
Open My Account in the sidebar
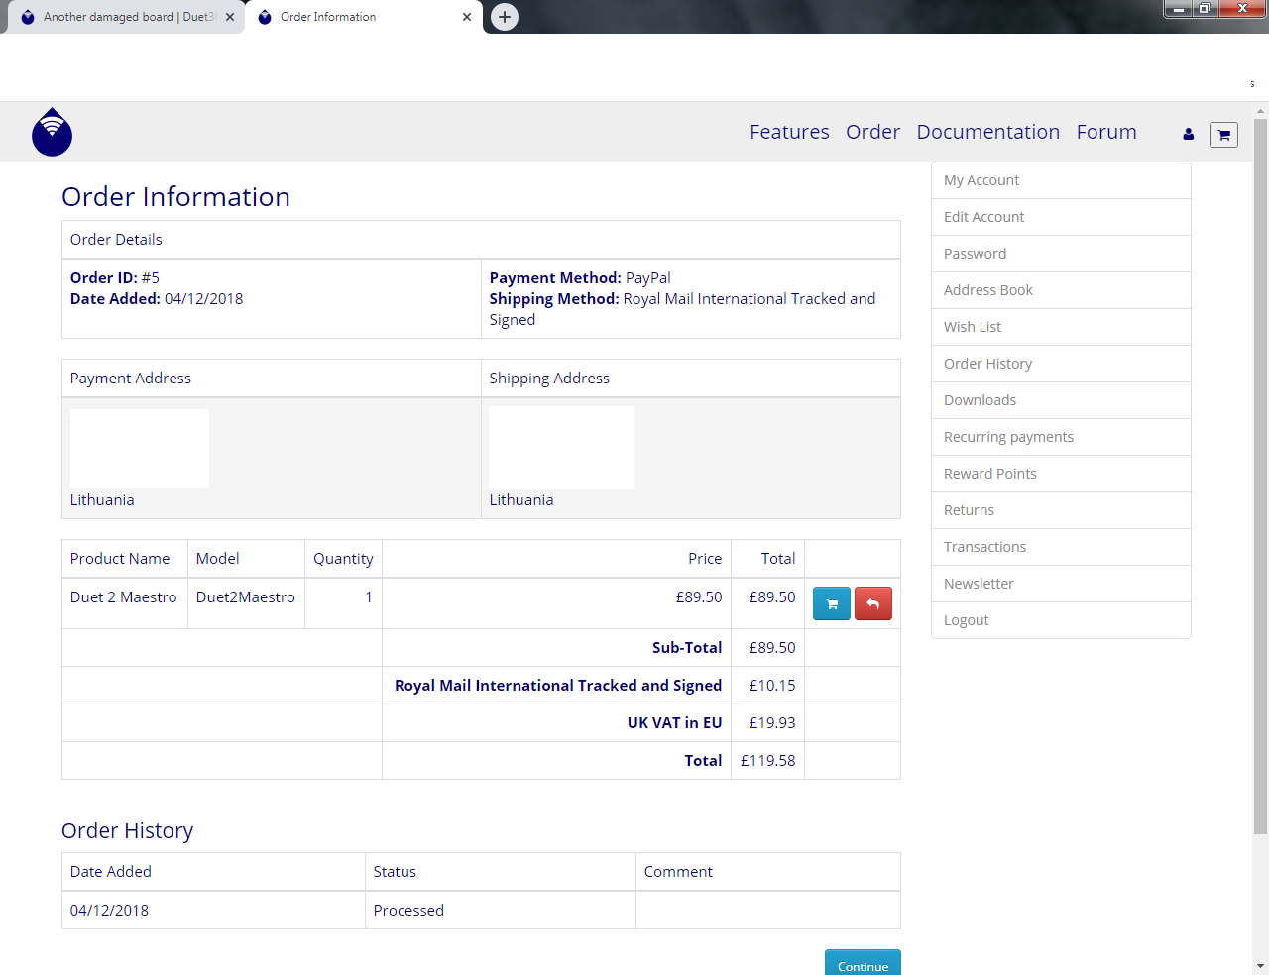pos(1061,180)
